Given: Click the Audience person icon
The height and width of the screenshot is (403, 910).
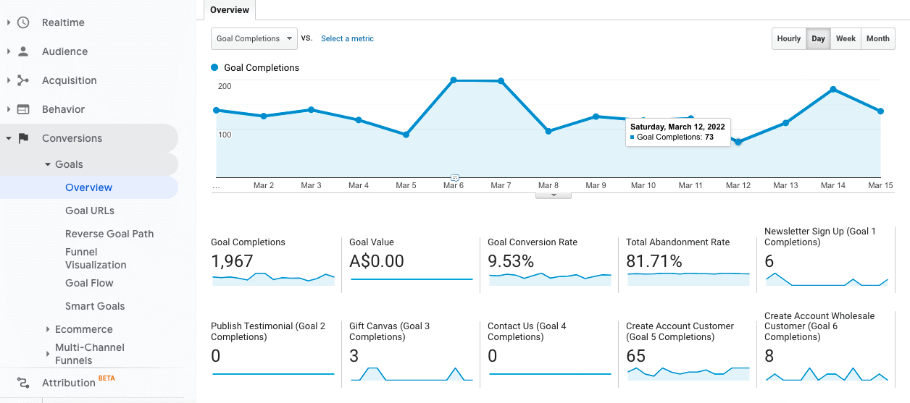Looking at the screenshot, I should pyautogui.click(x=23, y=51).
